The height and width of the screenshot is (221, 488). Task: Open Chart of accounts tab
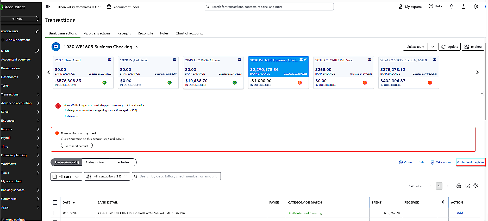coord(189,33)
